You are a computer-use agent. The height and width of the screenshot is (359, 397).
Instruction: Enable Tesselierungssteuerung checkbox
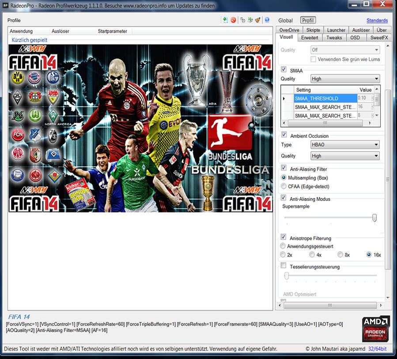284,265
